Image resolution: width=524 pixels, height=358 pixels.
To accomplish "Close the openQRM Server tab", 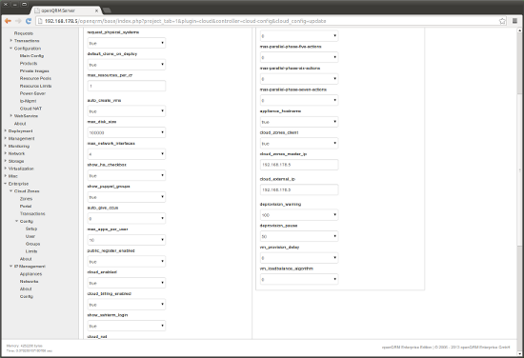I will (96, 10).
